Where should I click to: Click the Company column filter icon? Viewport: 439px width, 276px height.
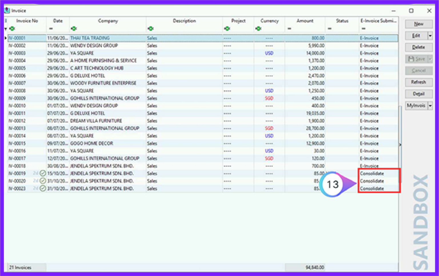click(x=74, y=28)
